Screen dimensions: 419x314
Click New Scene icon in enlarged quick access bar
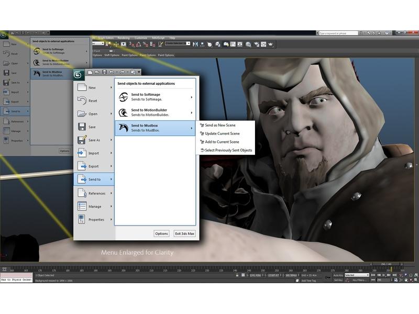coord(90,72)
